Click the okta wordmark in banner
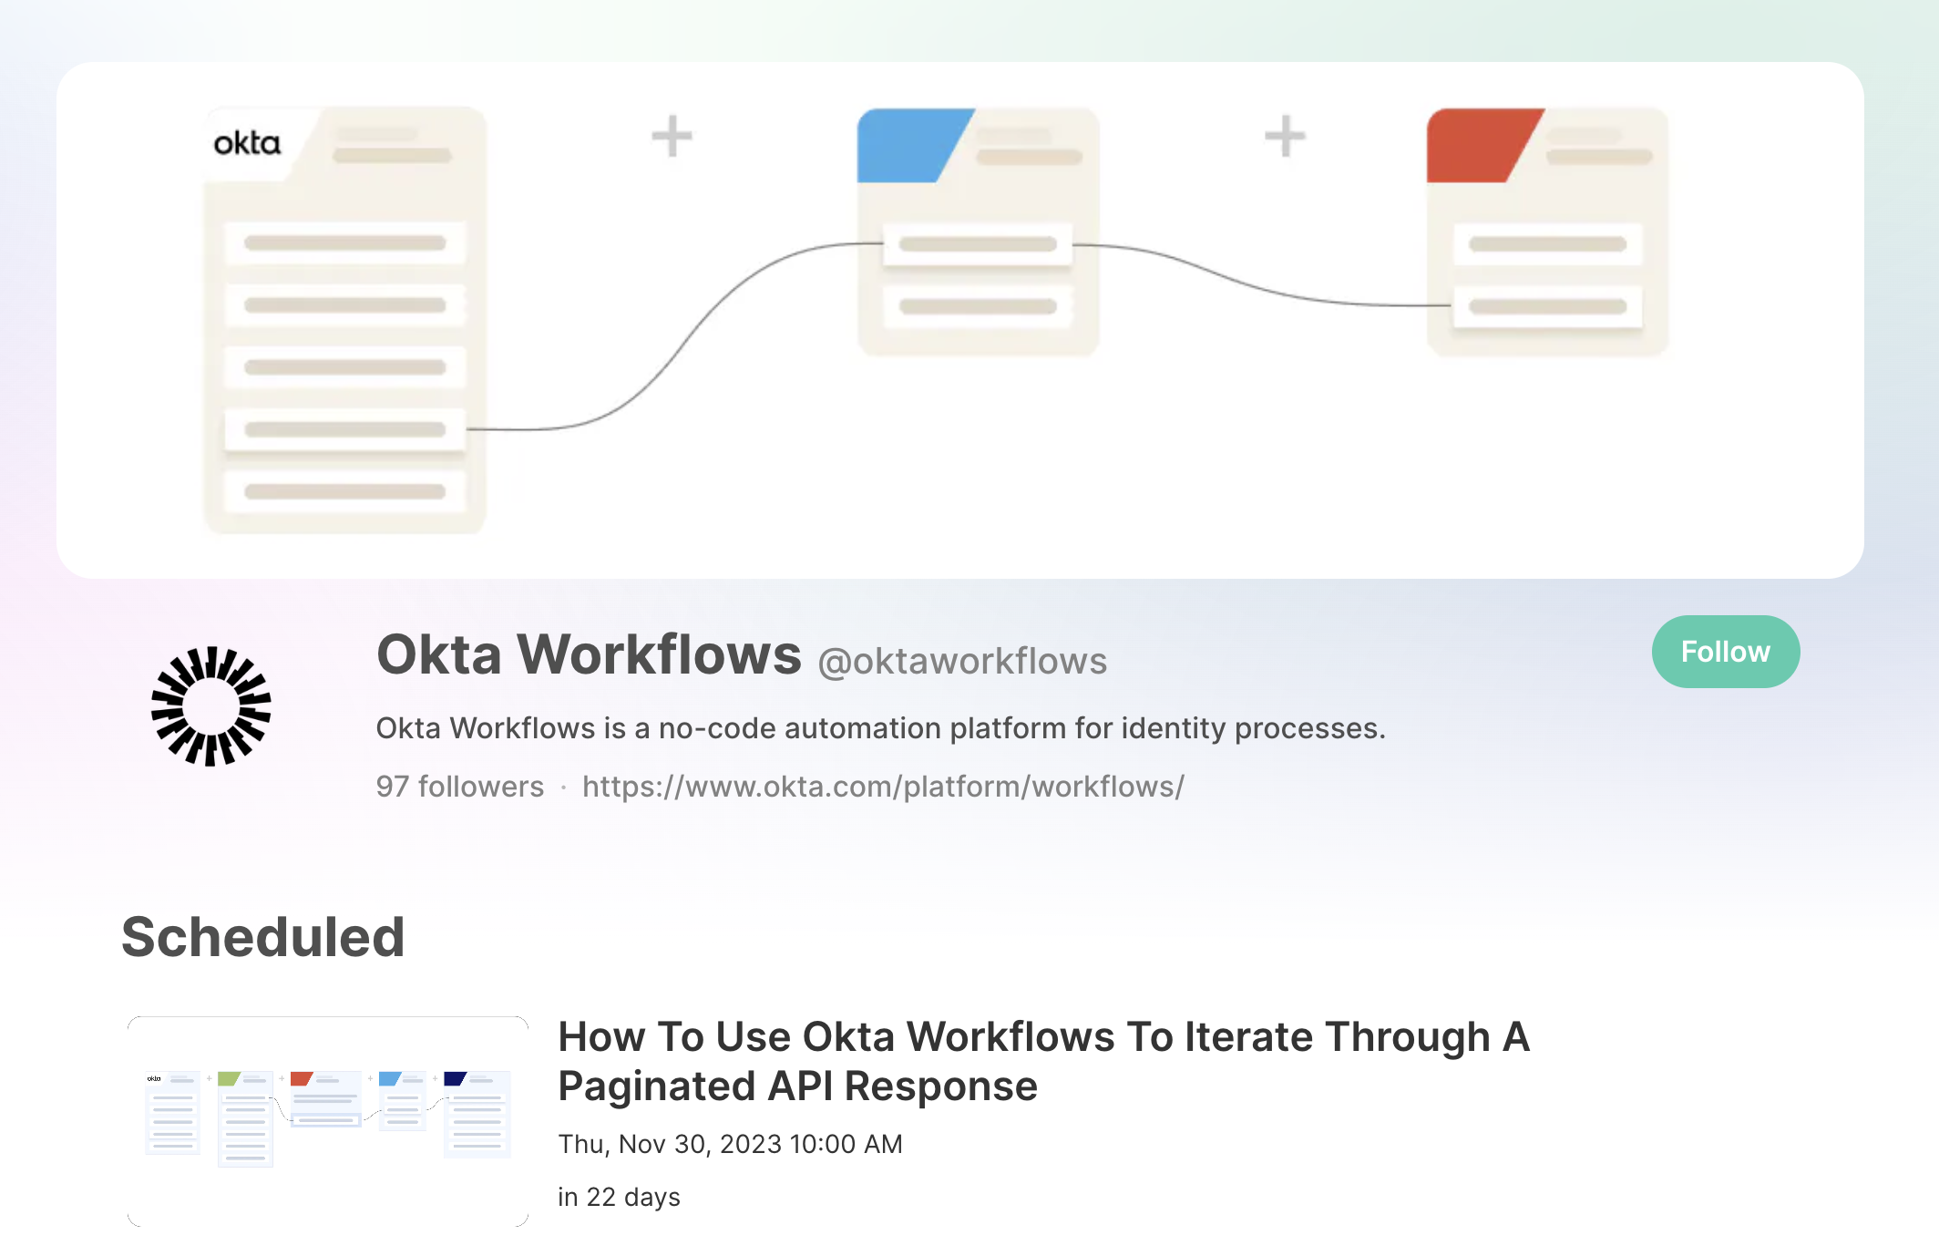 pos(246,143)
